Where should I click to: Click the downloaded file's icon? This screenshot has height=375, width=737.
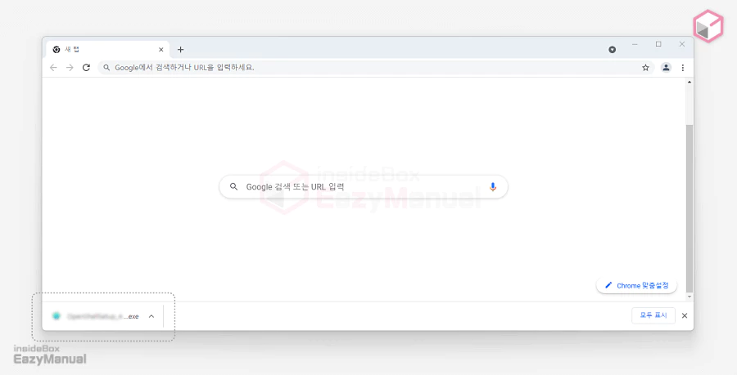pos(57,316)
